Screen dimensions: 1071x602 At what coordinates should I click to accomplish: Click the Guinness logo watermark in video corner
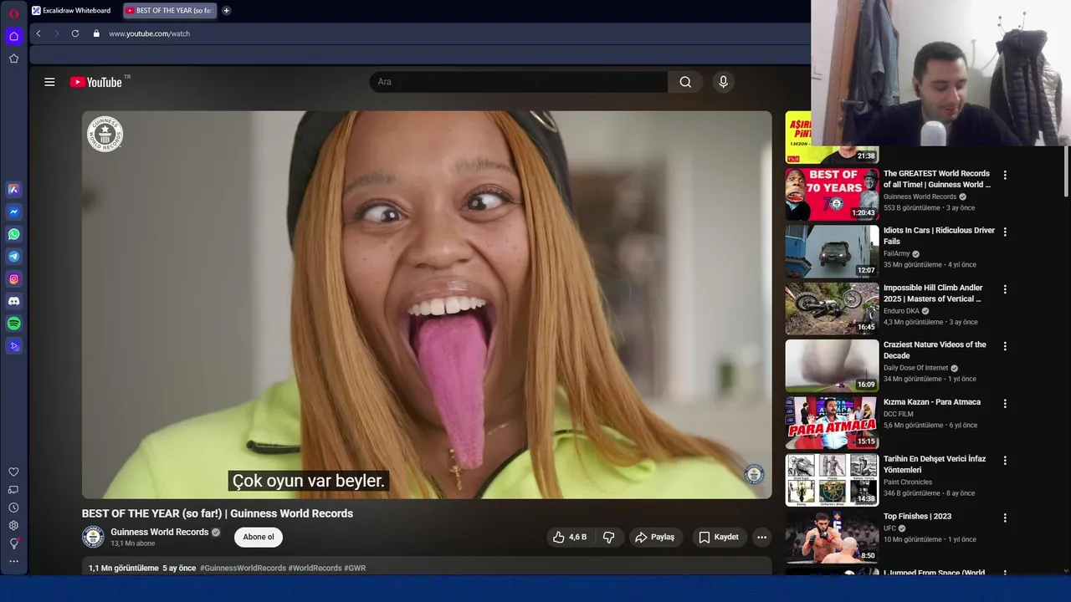[754, 474]
